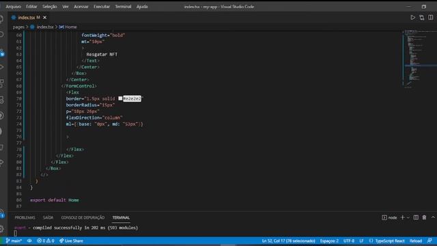Open the Manage gear in activity bar
This screenshot has height=246, width=437.
click(x=1, y=229)
